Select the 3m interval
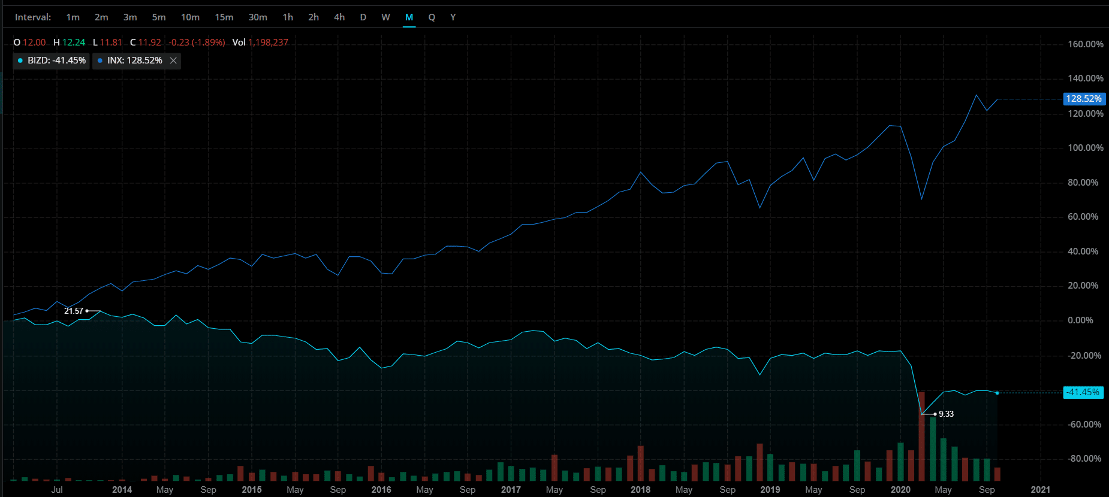Screen dimensions: 1109x497 (130, 17)
